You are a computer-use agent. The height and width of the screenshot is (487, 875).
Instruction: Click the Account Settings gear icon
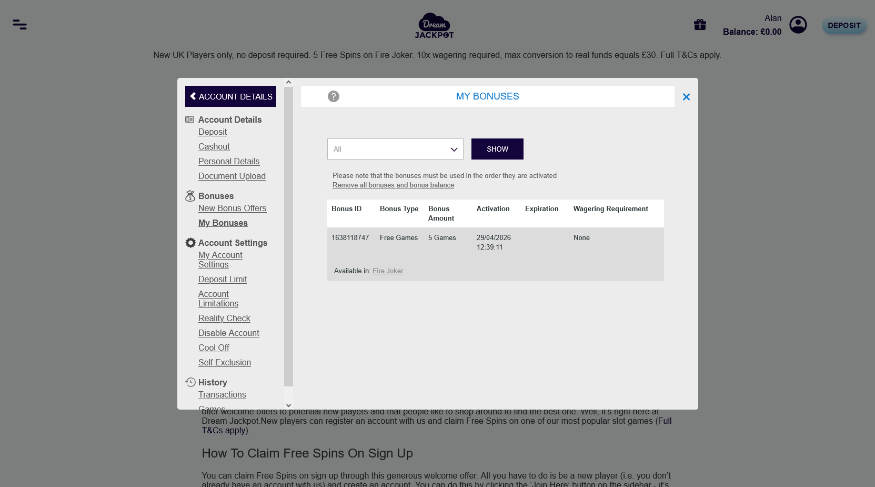190,243
